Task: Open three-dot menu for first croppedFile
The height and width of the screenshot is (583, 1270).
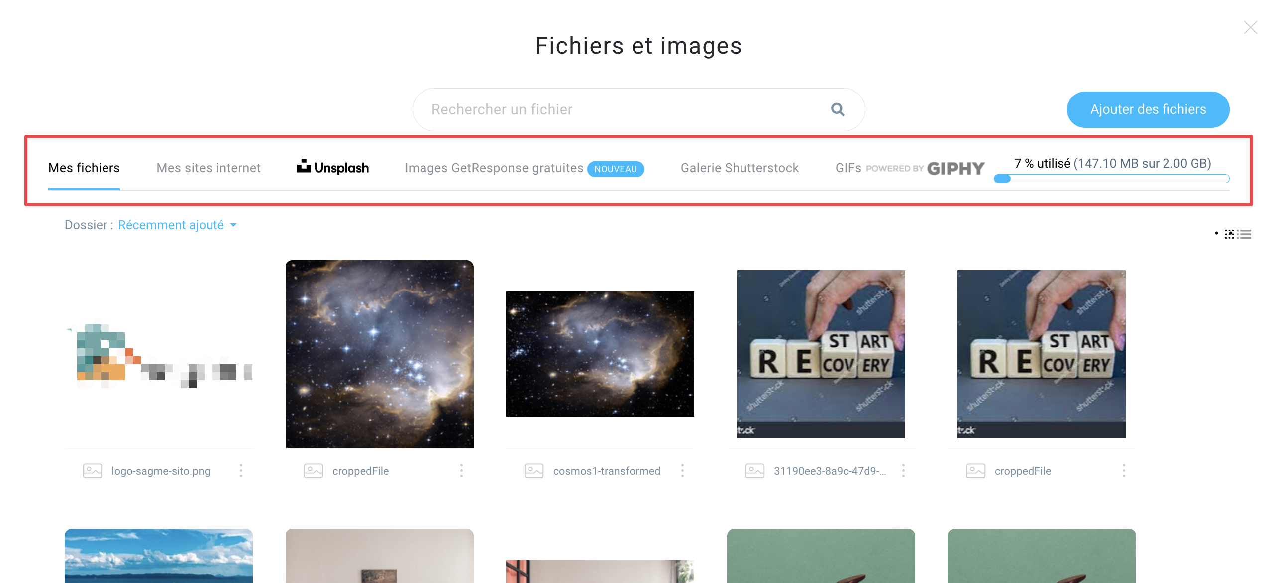Action: [461, 471]
